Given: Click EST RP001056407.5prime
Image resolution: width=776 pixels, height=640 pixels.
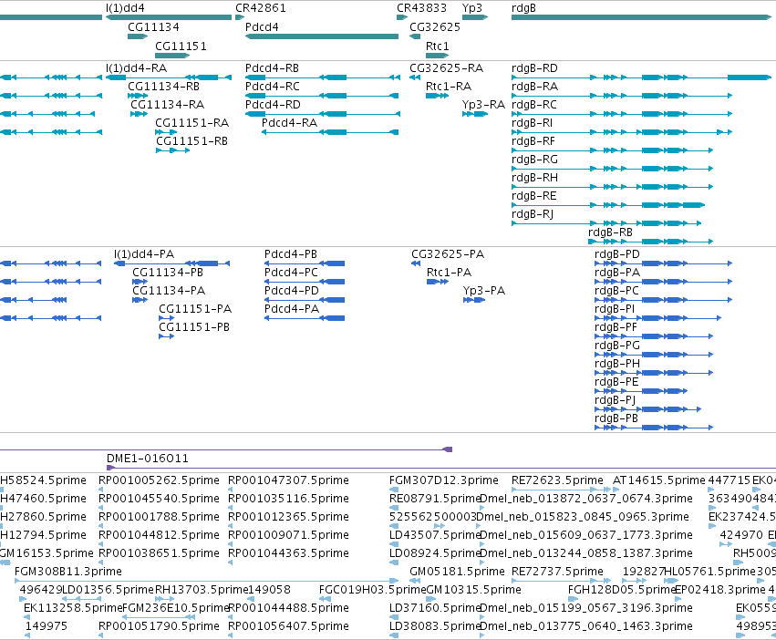Looking at the screenshot, I should tap(288, 626).
